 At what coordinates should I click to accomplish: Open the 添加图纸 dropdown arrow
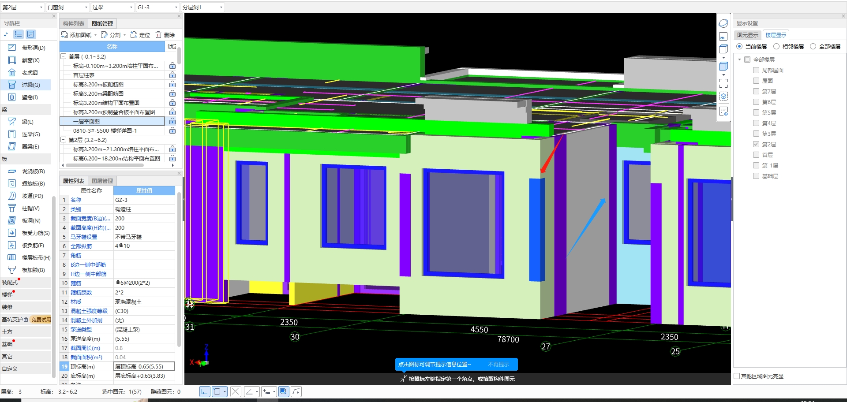click(95, 35)
